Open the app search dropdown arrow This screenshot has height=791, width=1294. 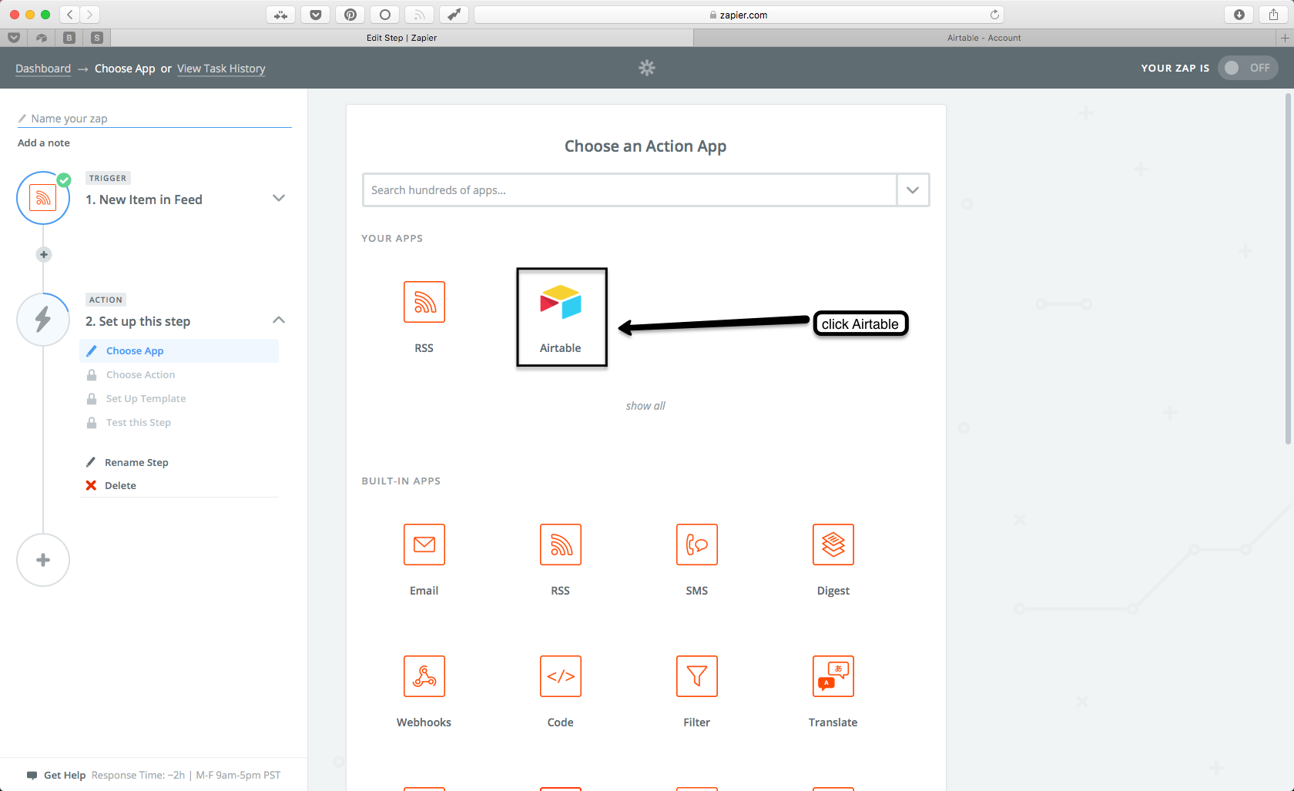(913, 190)
